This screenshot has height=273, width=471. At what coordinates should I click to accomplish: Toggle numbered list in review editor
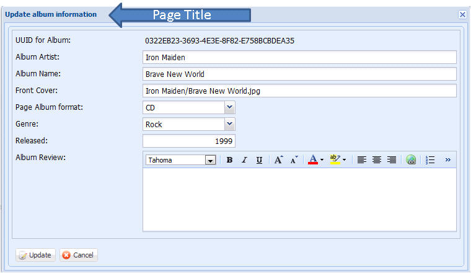click(430, 160)
